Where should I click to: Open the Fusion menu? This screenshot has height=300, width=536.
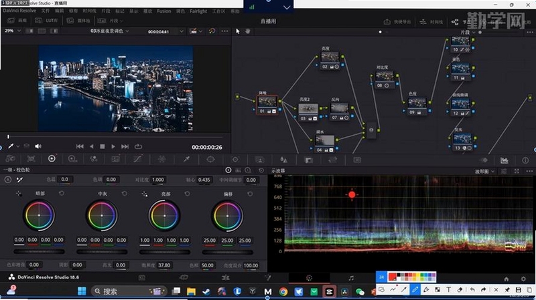pyautogui.click(x=163, y=11)
